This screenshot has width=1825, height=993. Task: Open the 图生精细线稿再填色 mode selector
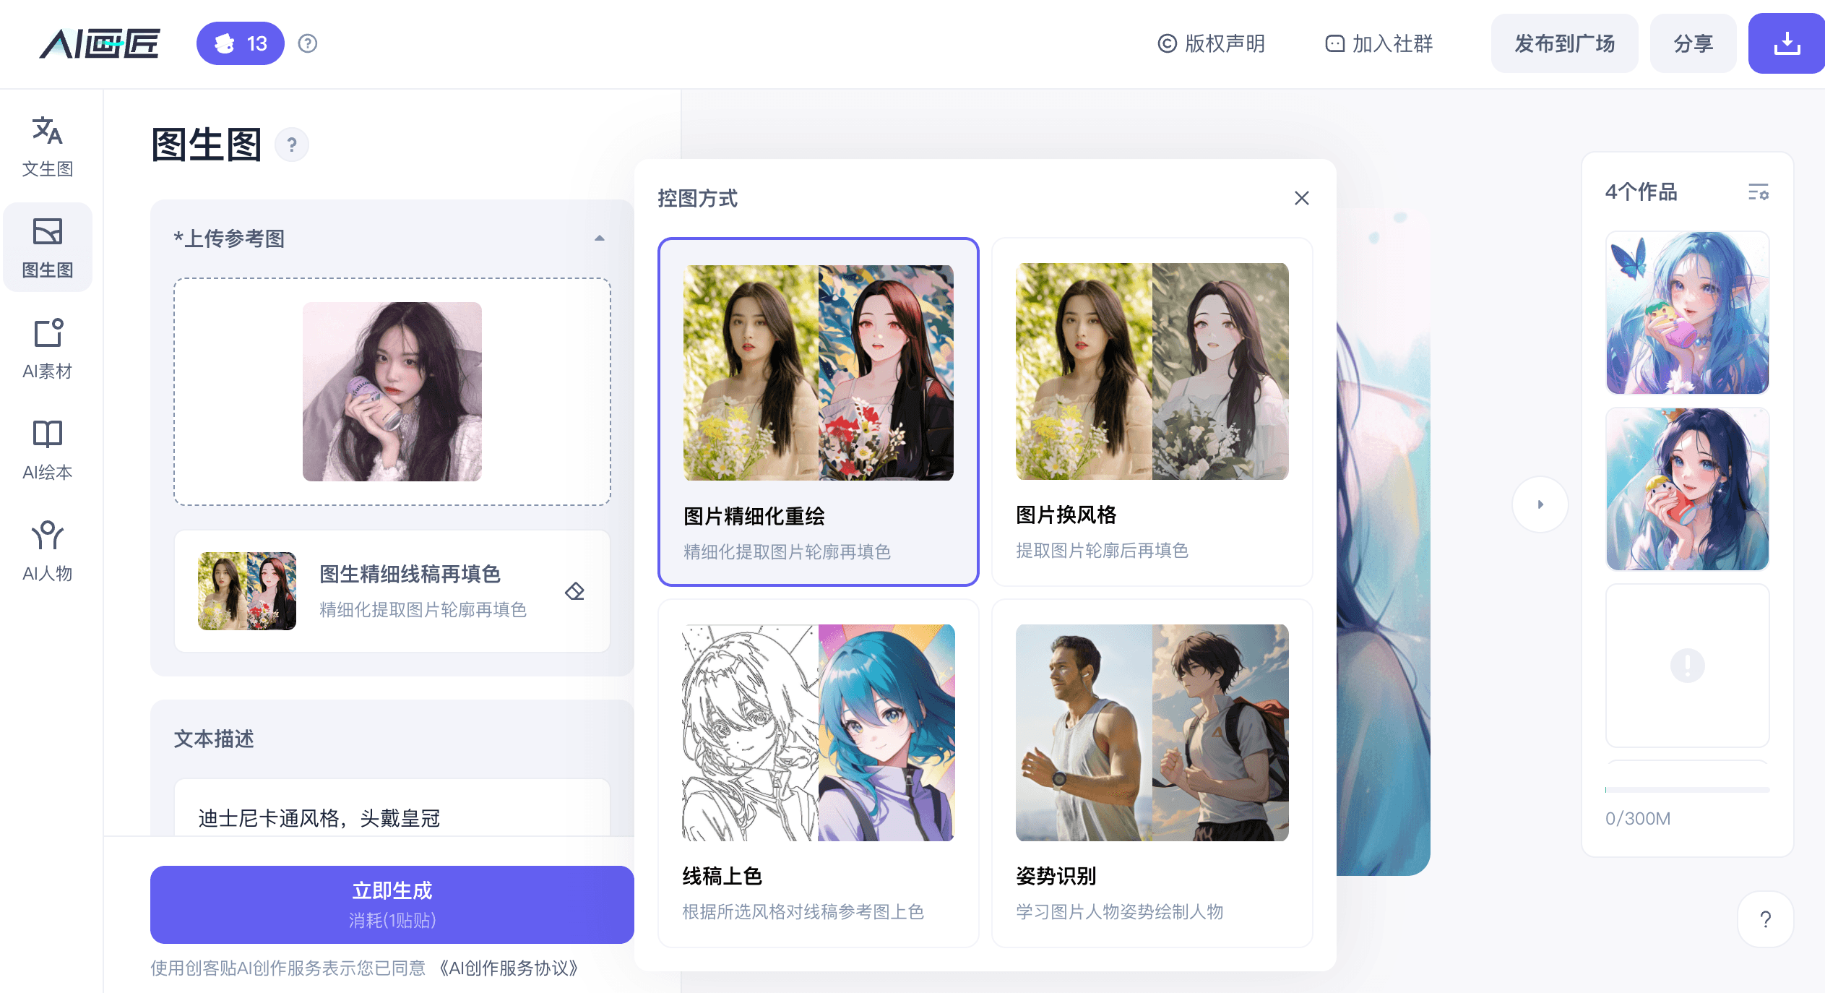[392, 591]
